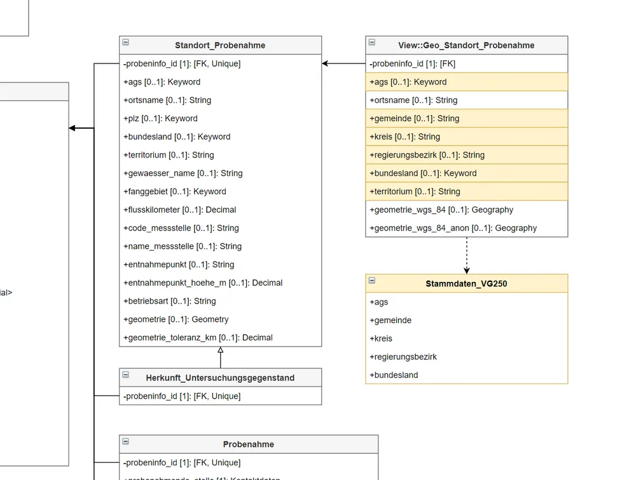Select '+betriebsart [0..1]: String' attribute
This screenshot has height=480, width=636.
point(220,300)
